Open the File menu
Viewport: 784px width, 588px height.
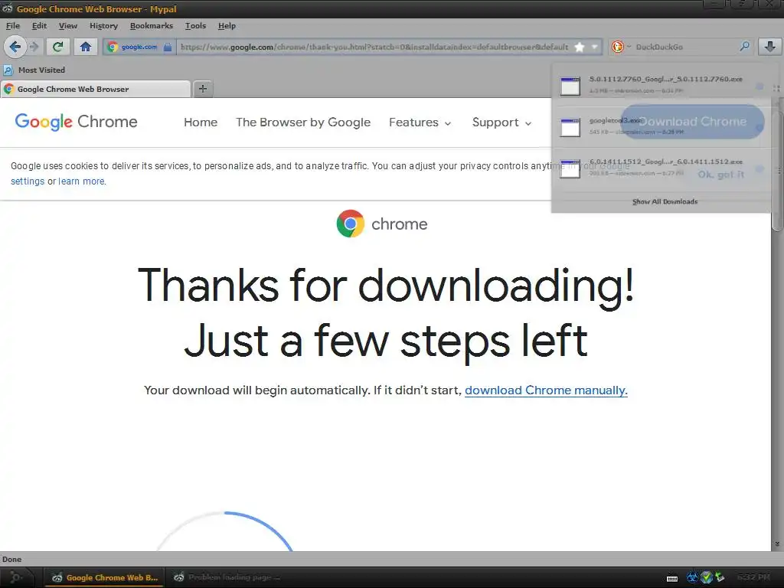13,25
